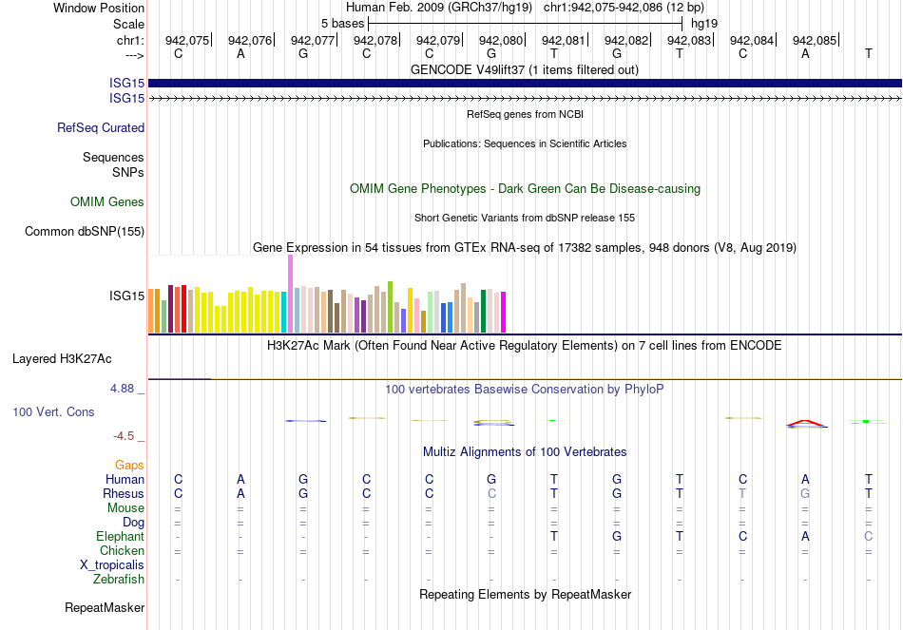Click the Layered H3K27Ac track label
This screenshot has height=630, width=903.
(62, 359)
